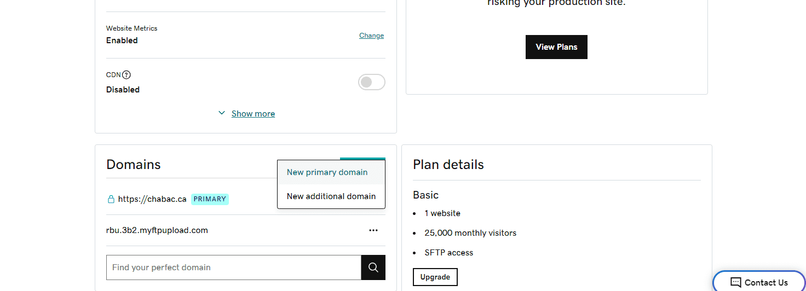Click the chevron arrow beside Show more

tap(222, 113)
